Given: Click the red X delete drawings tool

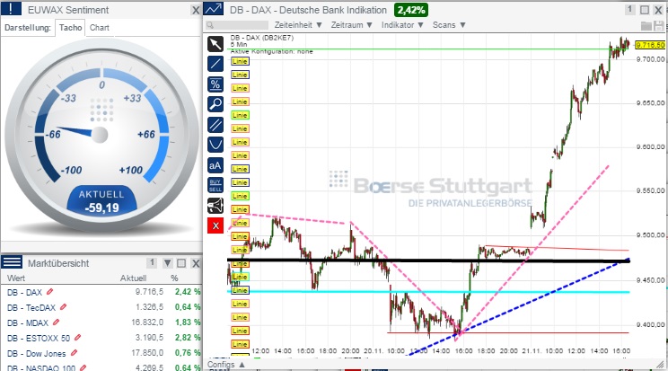Looking at the screenshot, I should coord(215,225).
